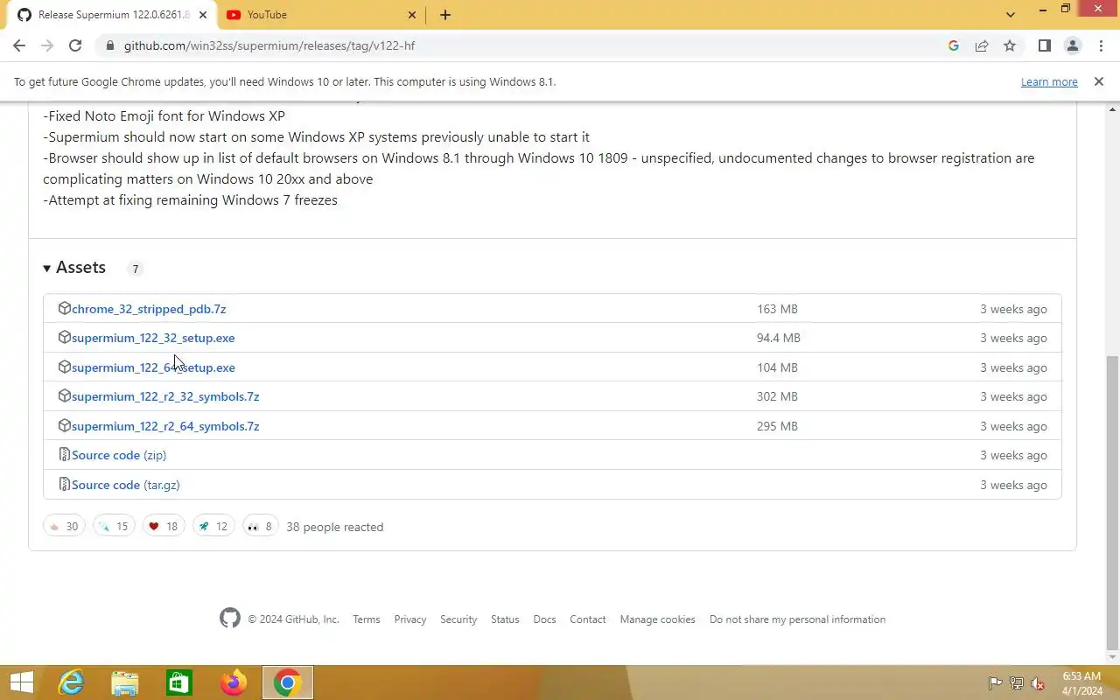The image size is (1120, 700).
Task: Launch Internet Explorer from taskbar
Action: point(71,682)
